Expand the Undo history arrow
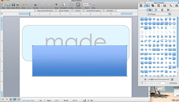Image resolution: width=179 pixels, height=102 pixels. [x=25, y=5]
